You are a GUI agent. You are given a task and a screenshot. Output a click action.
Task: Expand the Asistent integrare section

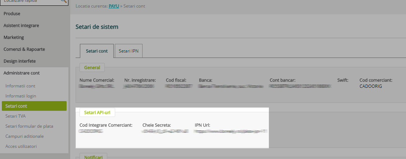click(21, 26)
